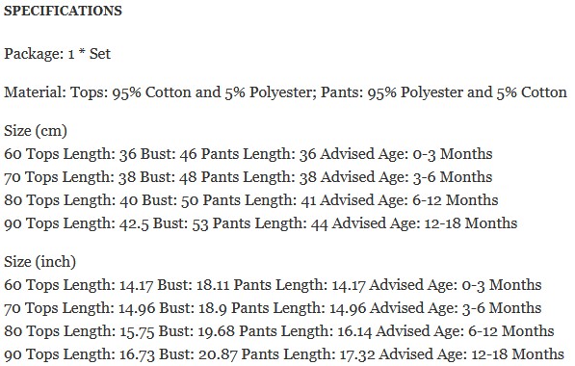
Task: Select the inch size 90 row
Action: (284, 354)
